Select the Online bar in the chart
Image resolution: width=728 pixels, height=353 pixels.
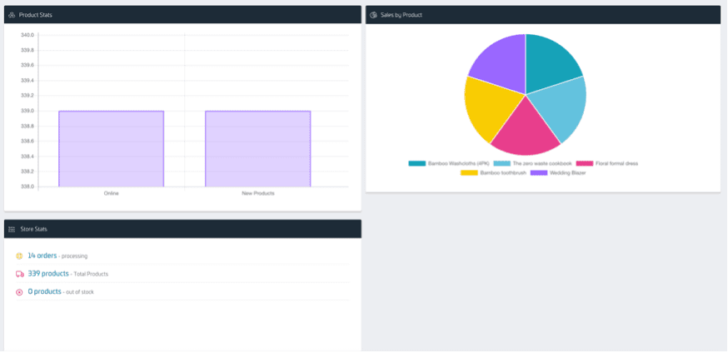click(111, 148)
